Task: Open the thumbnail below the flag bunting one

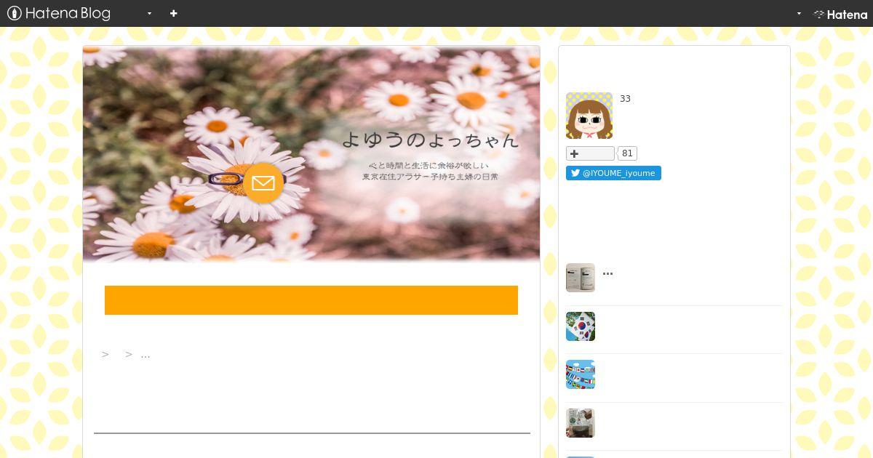Action: [581, 423]
